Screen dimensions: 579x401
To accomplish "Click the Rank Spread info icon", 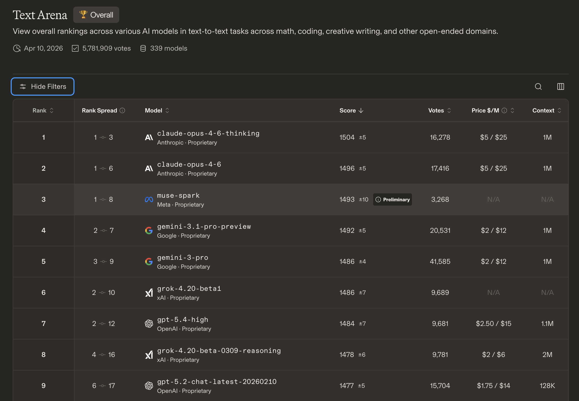I will [x=122, y=110].
